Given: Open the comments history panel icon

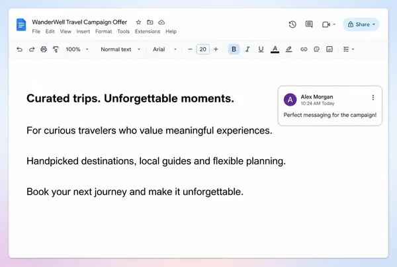Looking at the screenshot, I should [x=309, y=24].
